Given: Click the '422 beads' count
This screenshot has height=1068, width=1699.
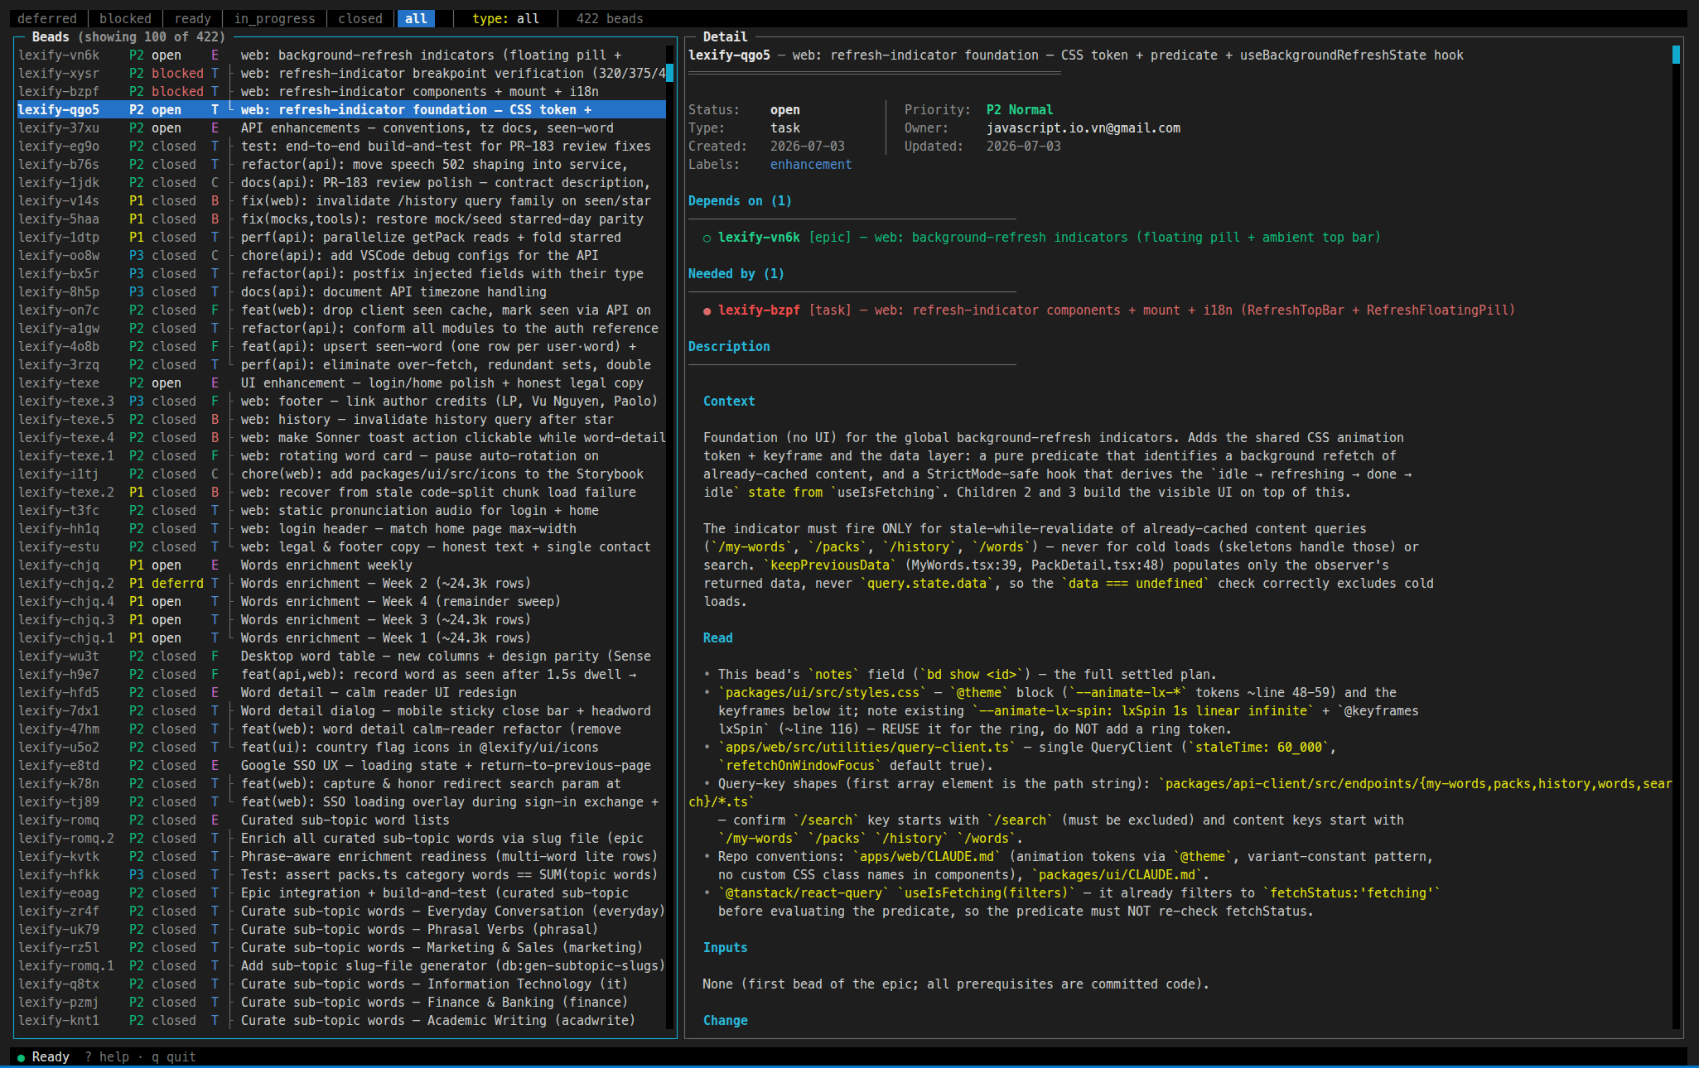Looking at the screenshot, I should [x=610, y=18].
